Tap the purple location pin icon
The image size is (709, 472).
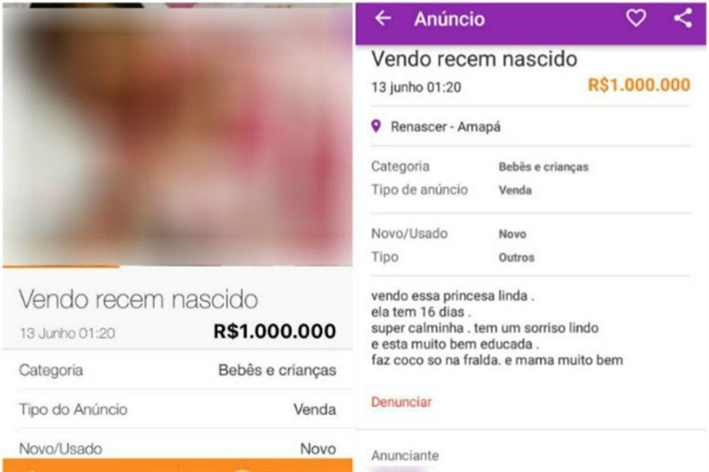point(376,126)
